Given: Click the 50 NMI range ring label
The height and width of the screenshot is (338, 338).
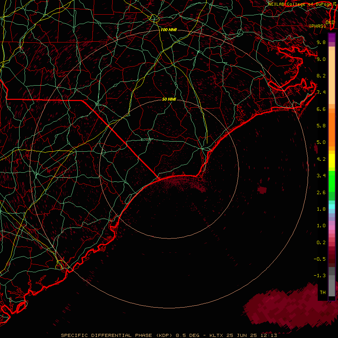Looking at the screenshot, I should click(169, 99).
